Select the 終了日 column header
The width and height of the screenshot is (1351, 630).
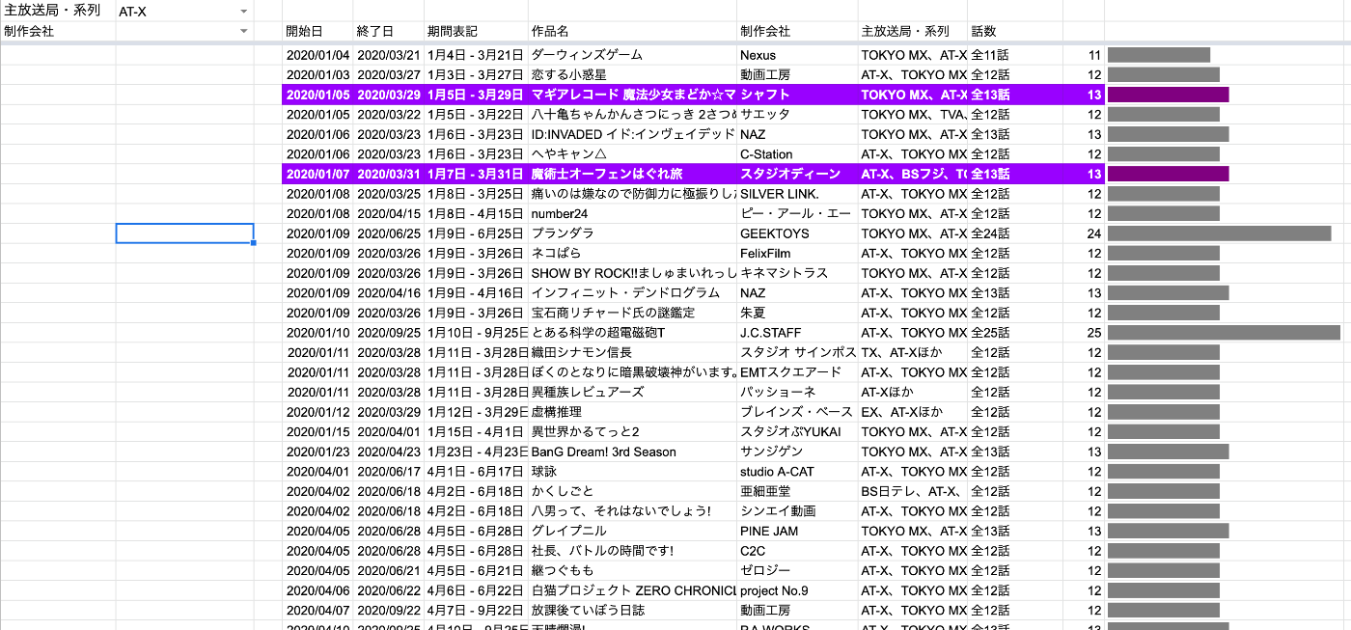tap(388, 31)
